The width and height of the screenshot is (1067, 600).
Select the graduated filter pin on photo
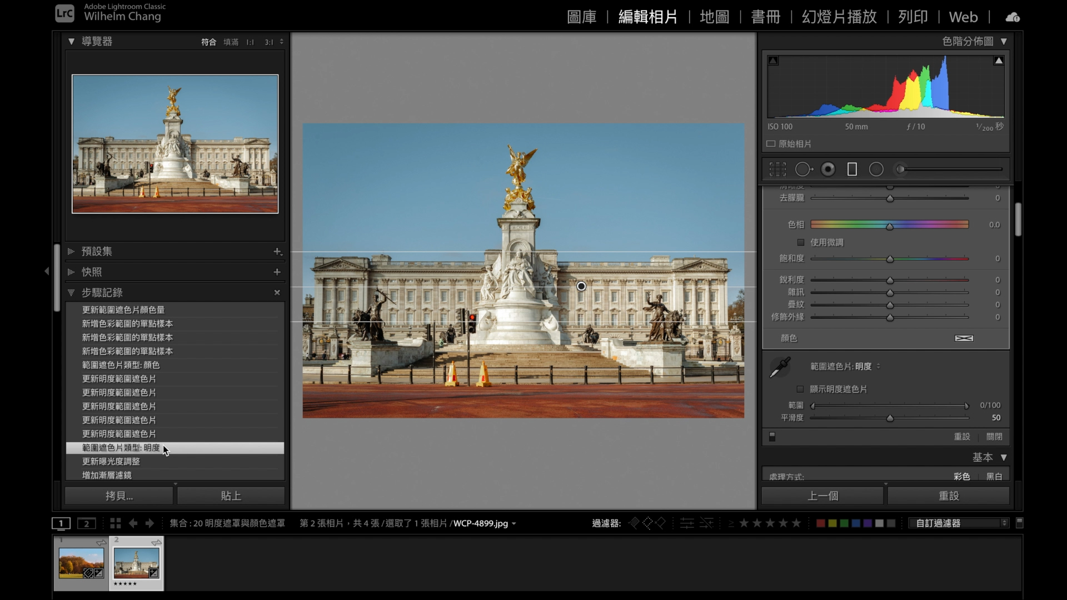(x=581, y=287)
